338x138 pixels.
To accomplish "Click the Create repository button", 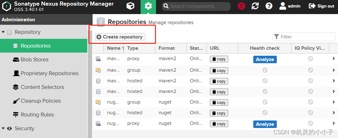I will pos(120,37).
